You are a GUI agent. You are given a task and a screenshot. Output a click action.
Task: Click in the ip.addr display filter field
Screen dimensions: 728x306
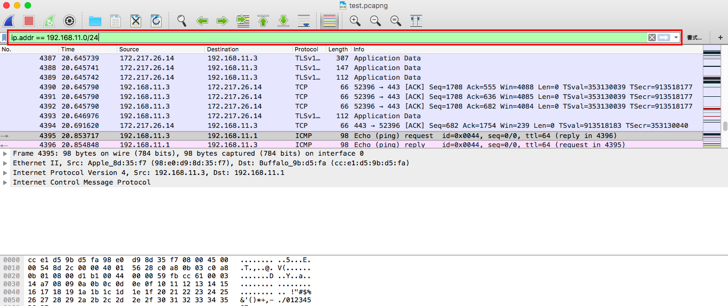tap(327, 37)
